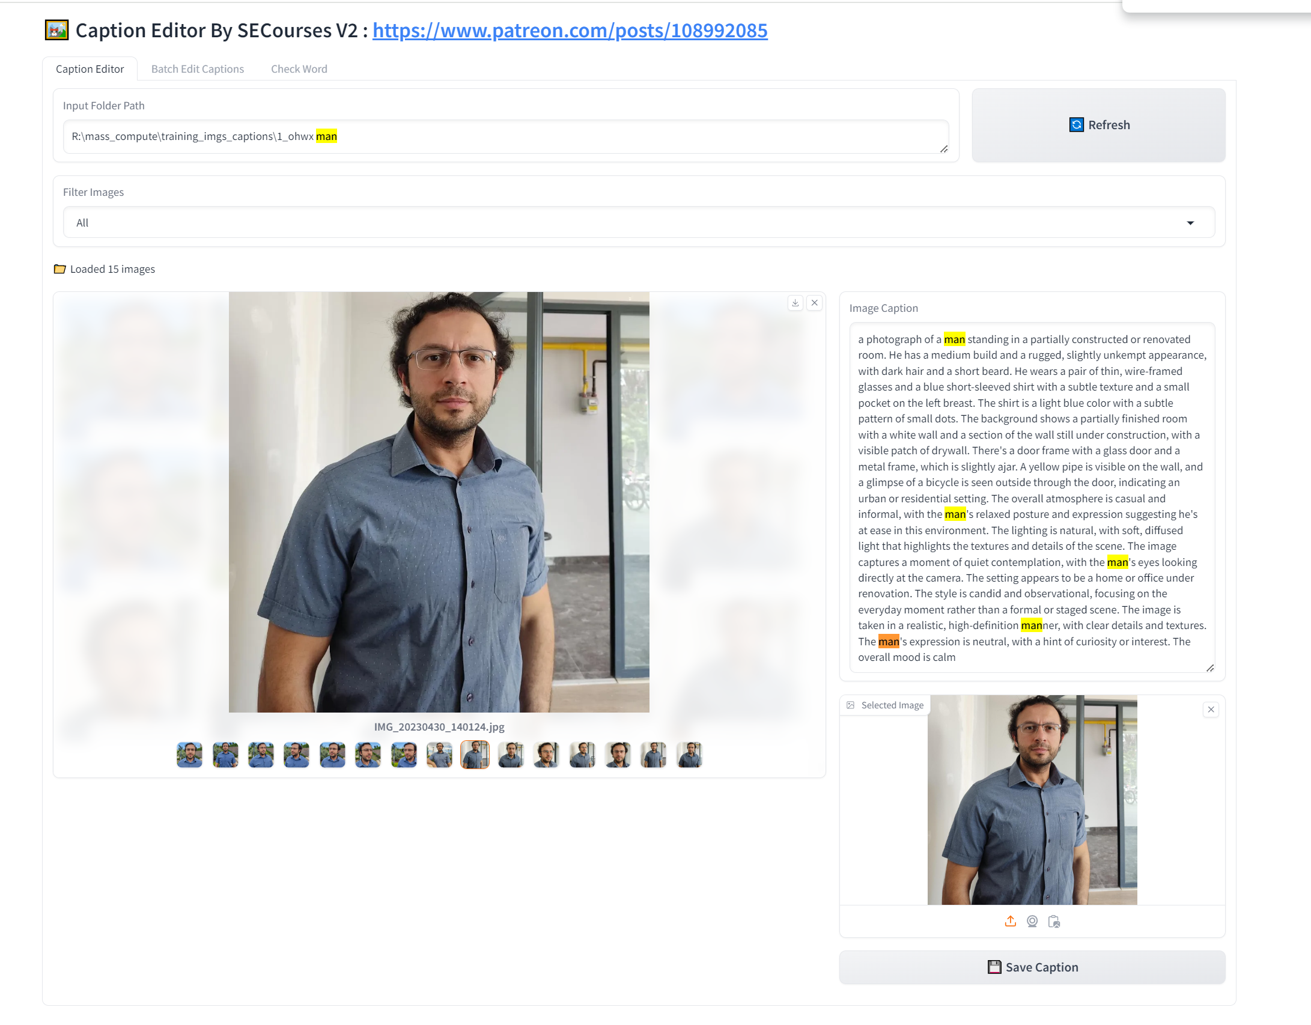Open the Patreon post link

pos(570,31)
